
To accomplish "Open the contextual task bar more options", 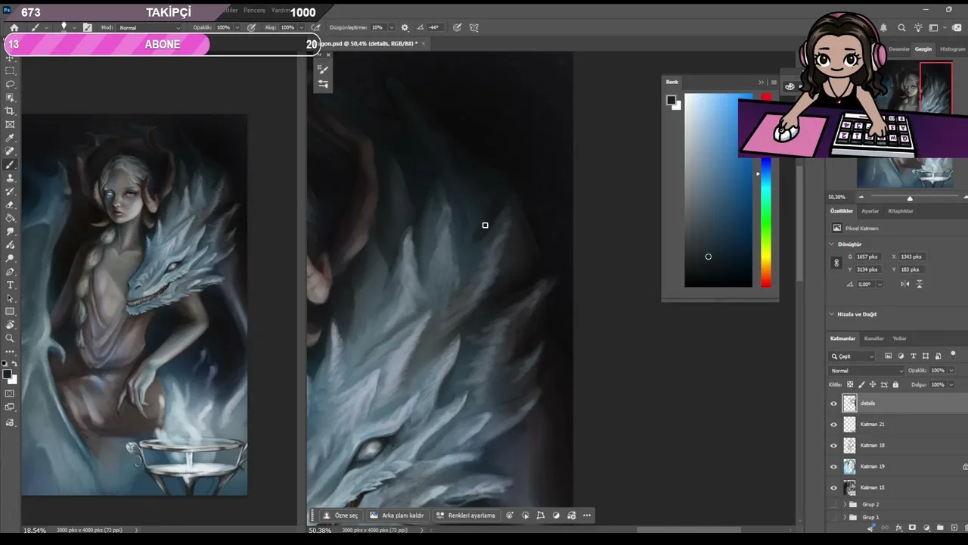I will tap(587, 515).
